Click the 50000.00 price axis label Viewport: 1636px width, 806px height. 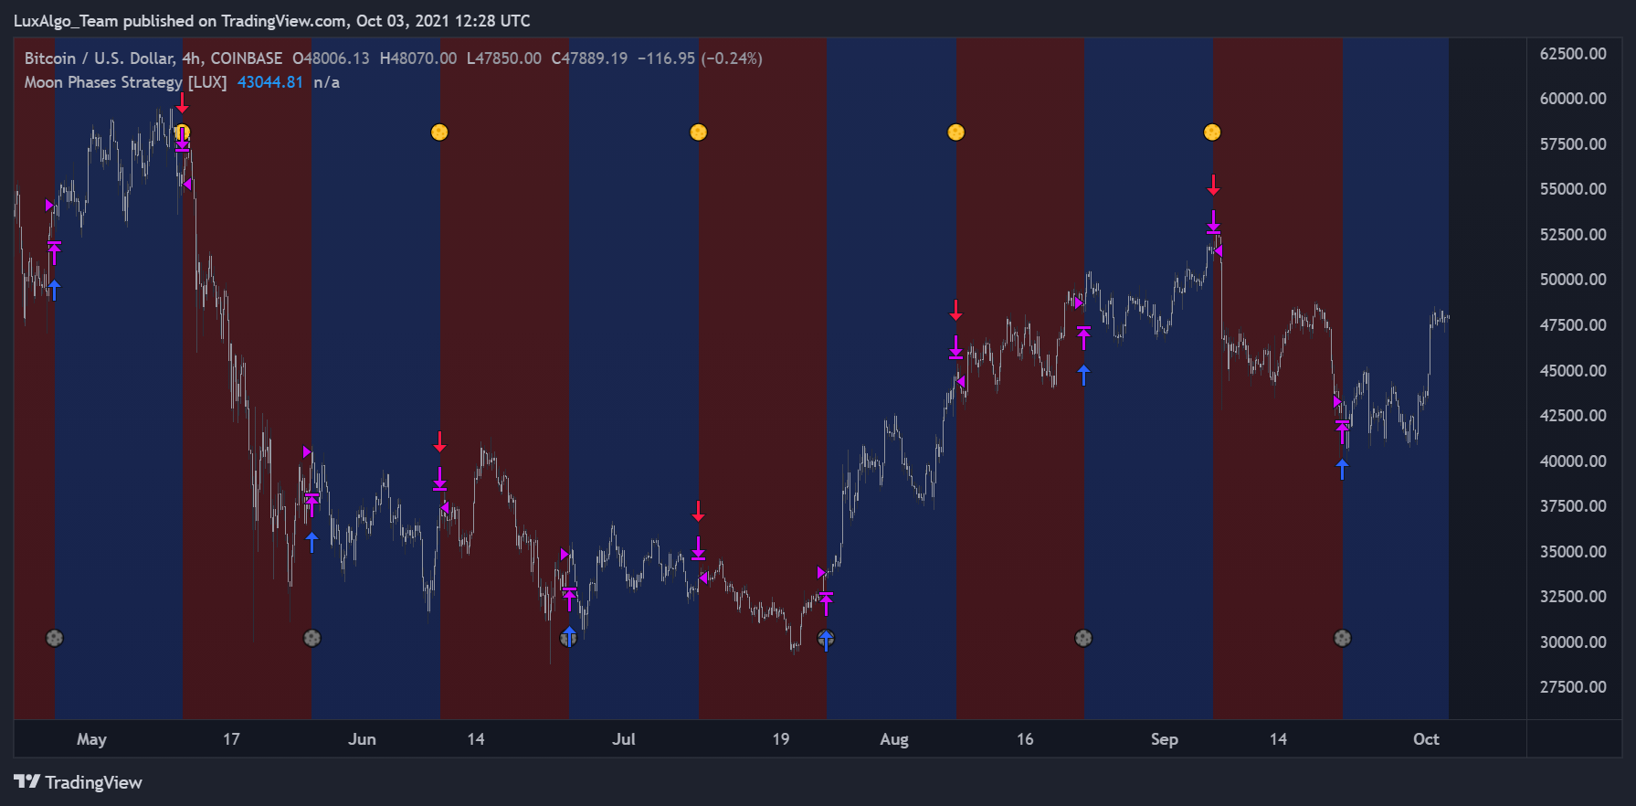(1573, 280)
